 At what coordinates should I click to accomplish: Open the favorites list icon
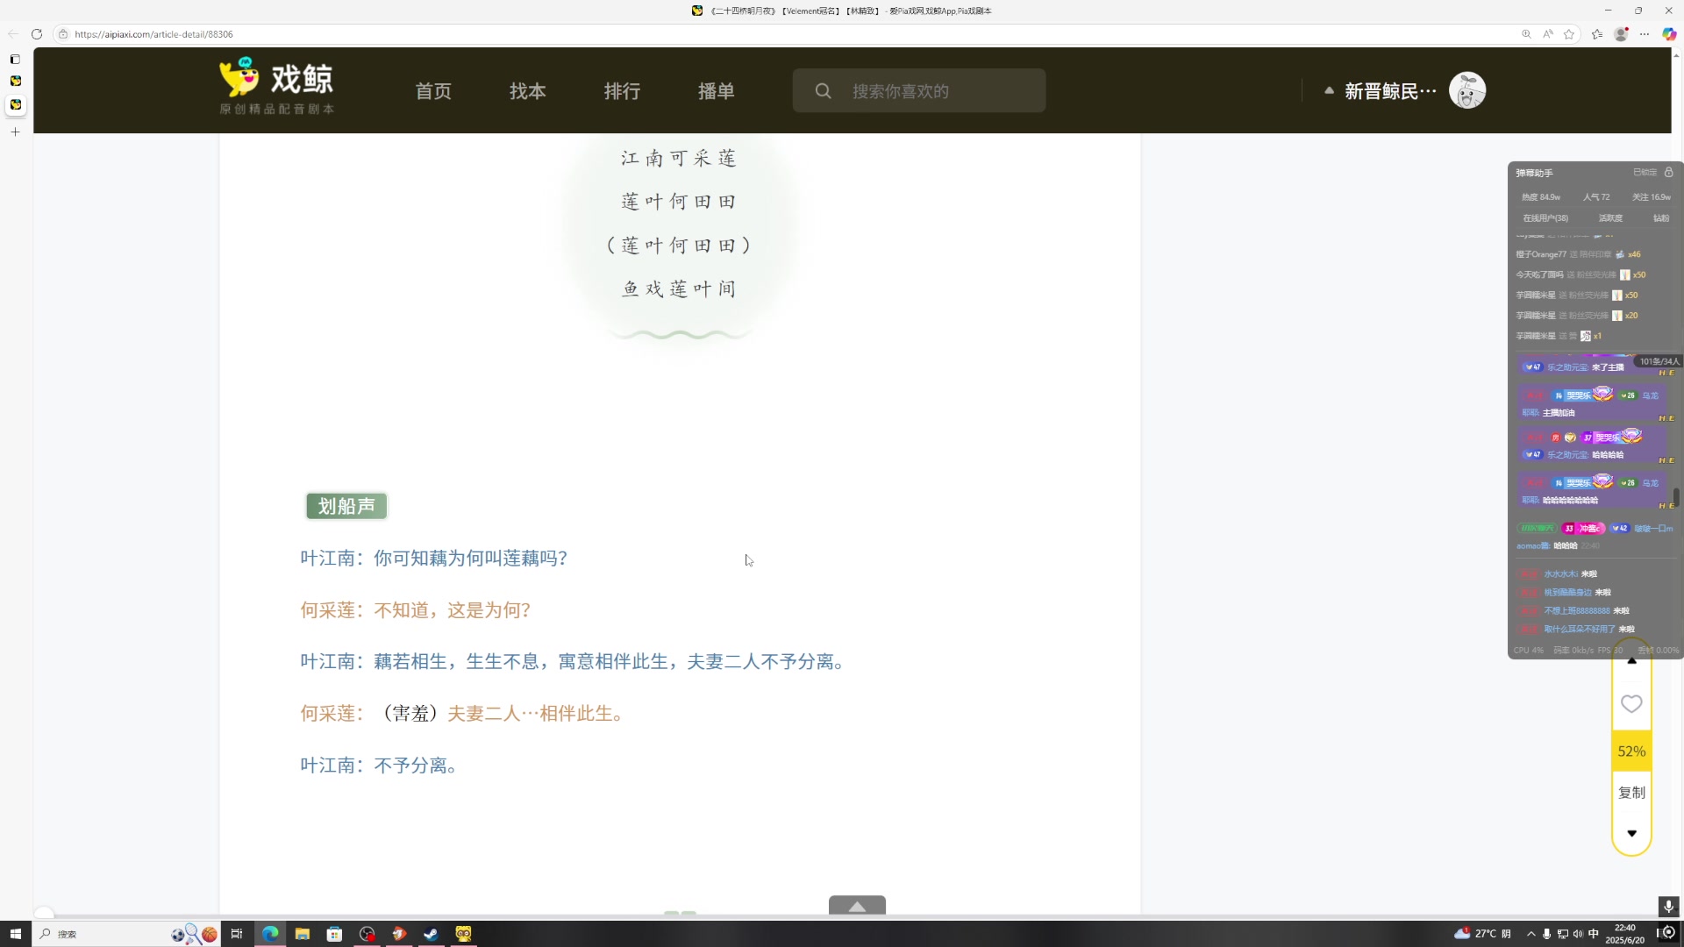(1597, 34)
